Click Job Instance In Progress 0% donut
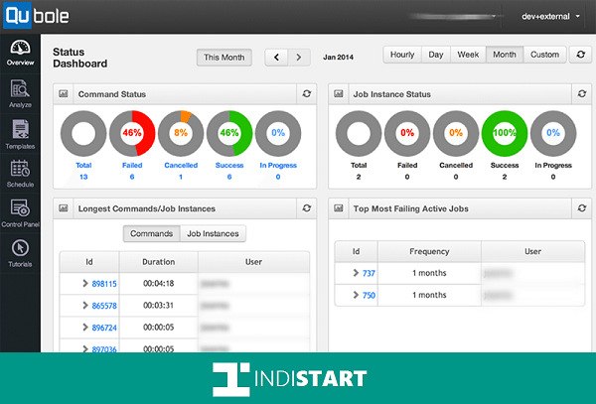Screen dimensions: 596x404 click(x=553, y=133)
